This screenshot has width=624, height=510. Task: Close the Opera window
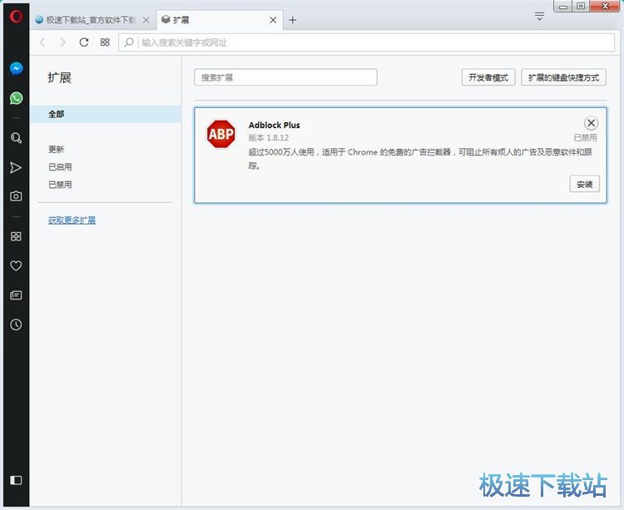click(x=605, y=6)
